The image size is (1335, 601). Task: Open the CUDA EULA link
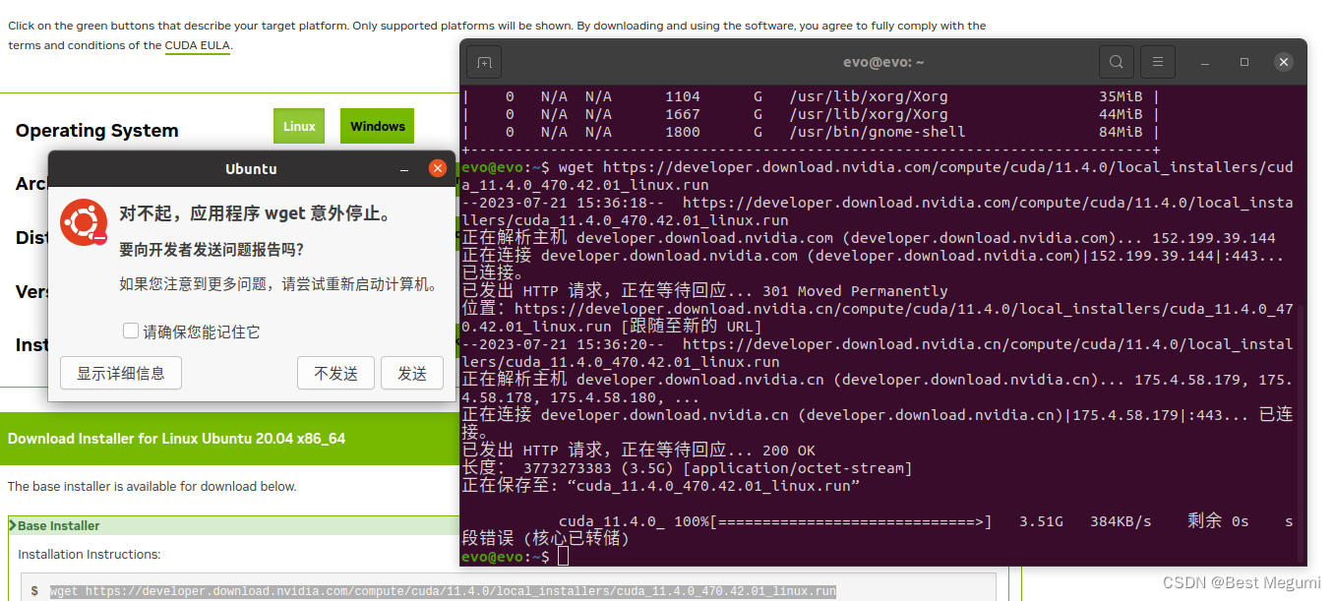pyautogui.click(x=197, y=44)
